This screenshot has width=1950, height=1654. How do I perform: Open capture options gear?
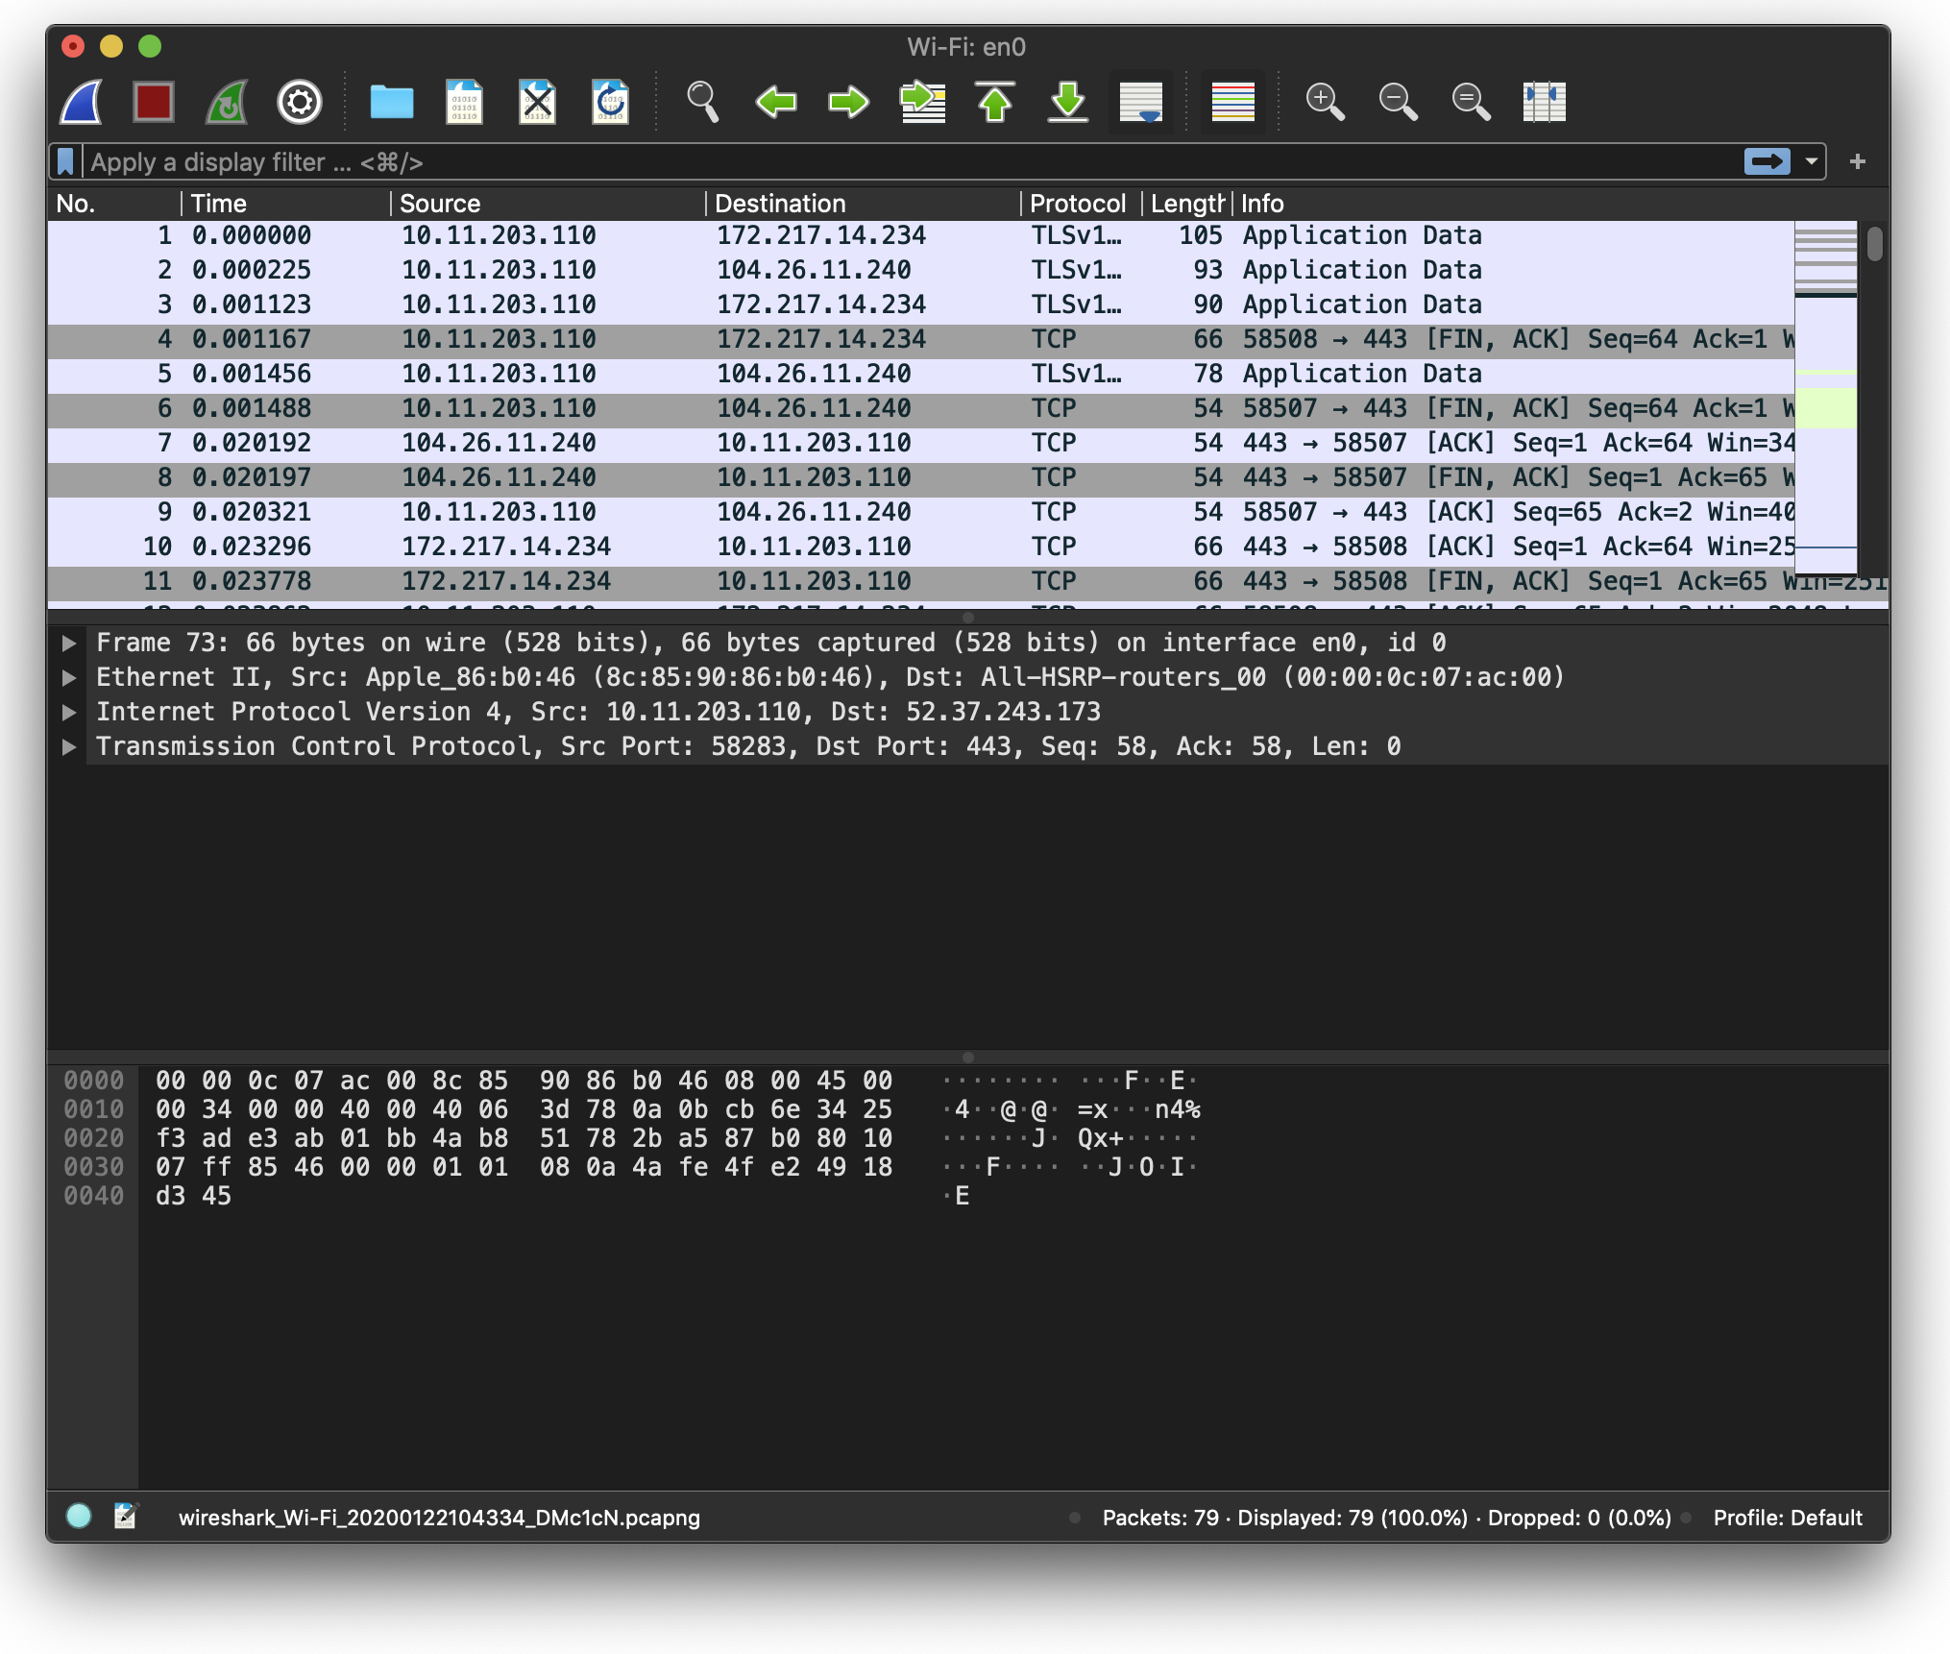(x=300, y=101)
